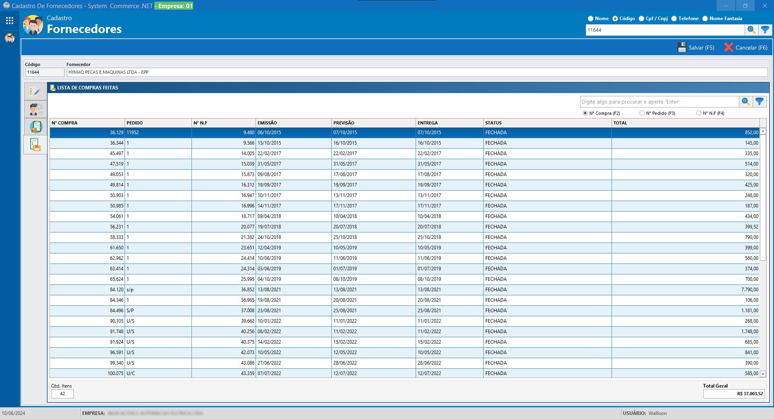Click the Cancelar (F6) button
The image size is (774, 419).
(746, 48)
